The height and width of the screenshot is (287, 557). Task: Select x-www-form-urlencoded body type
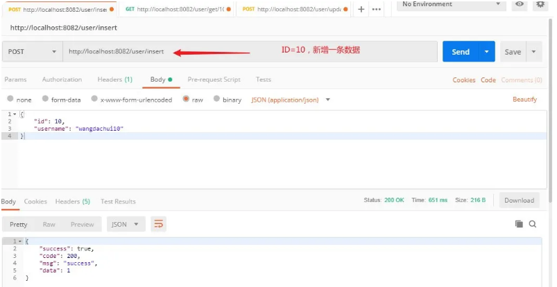click(94, 99)
